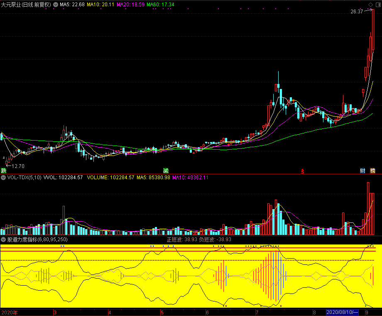382x316 pixels.
Task: Click the volume MA5: 85380.98 value
Action: 153,178
